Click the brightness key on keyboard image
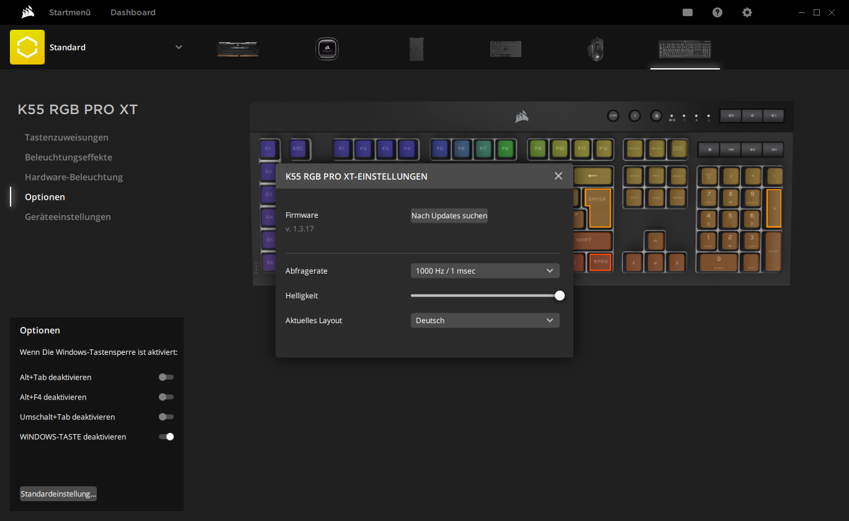 click(x=634, y=115)
